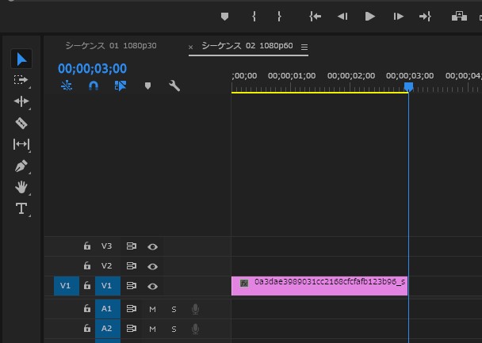Image resolution: width=482 pixels, height=343 pixels.
Task: Select the Ripple Edit tool
Action: coord(21,101)
